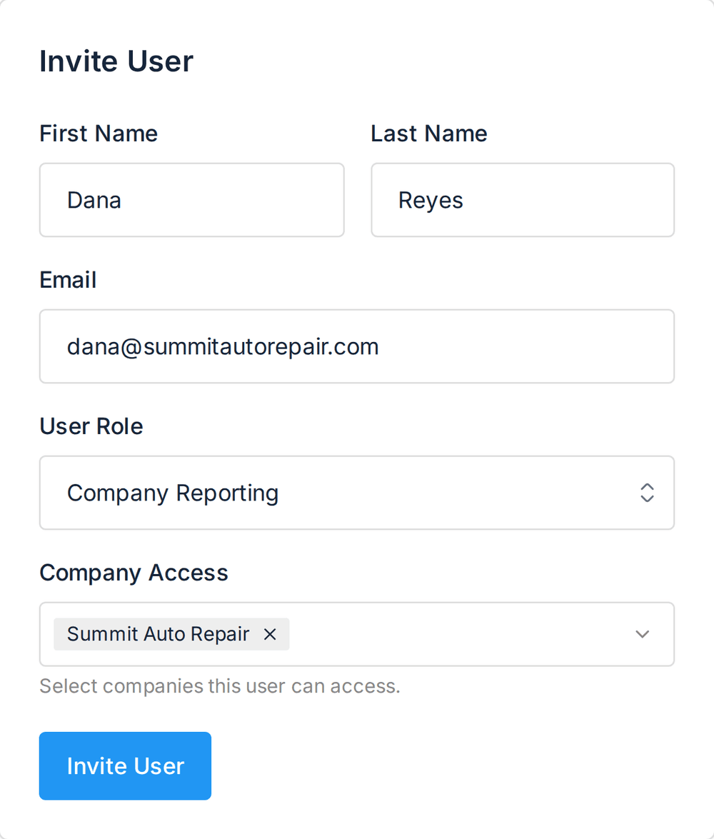The image size is (714, 839).
Task: Click the Last Name label
Action: click(x=429, y=134)
